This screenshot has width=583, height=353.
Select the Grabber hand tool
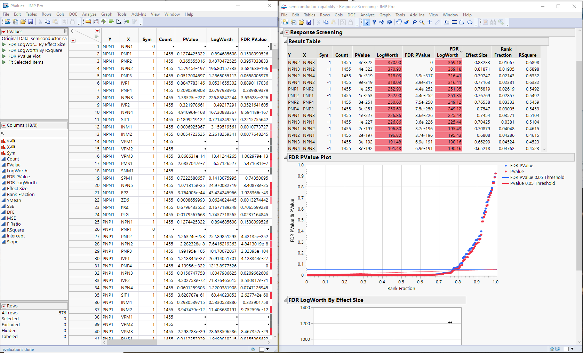399,22
